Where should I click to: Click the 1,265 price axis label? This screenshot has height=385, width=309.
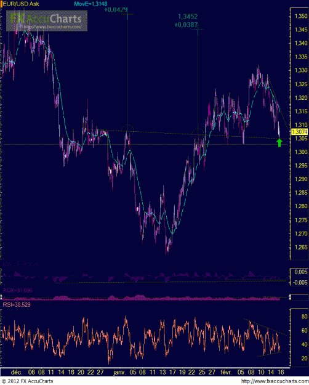pyautogui.click(x=301, y=247)
